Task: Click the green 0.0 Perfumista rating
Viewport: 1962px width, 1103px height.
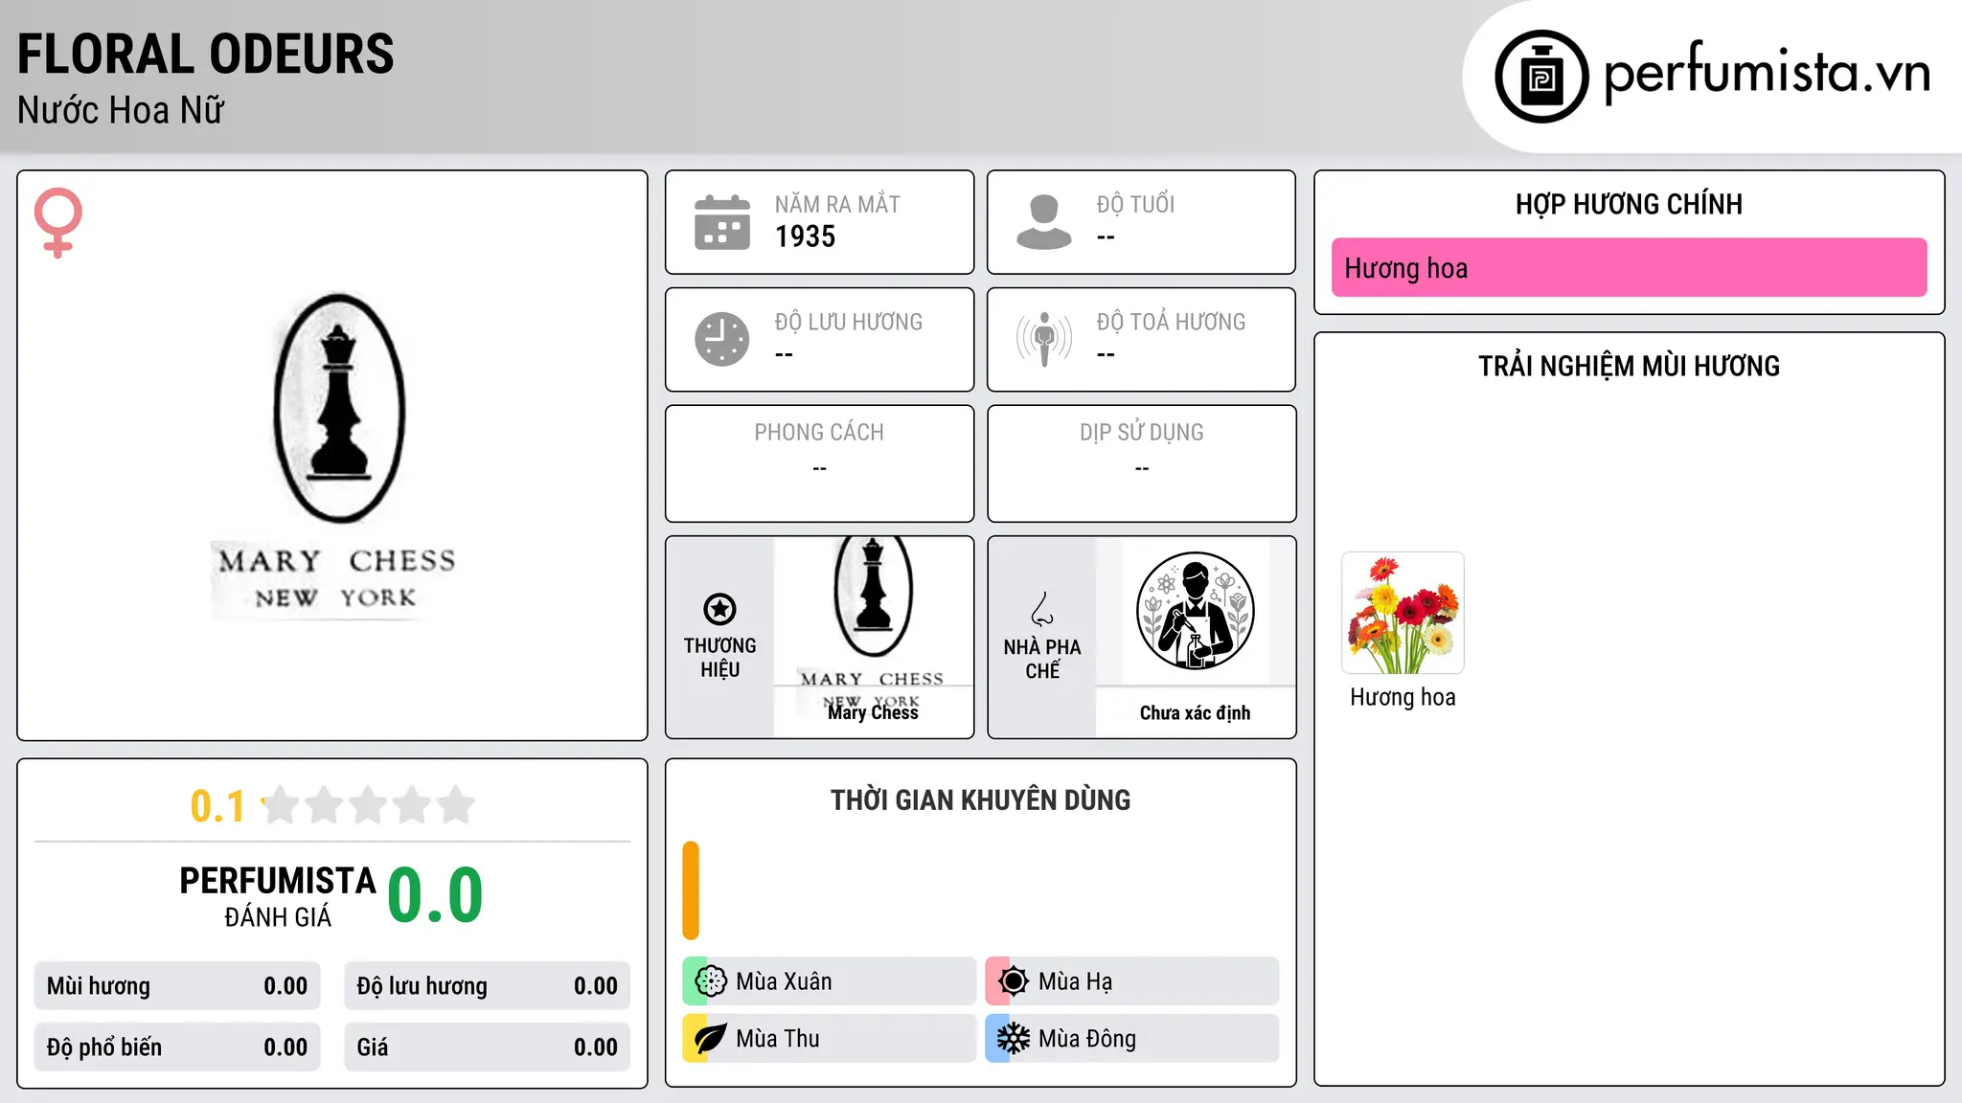Action: [435, 895]
